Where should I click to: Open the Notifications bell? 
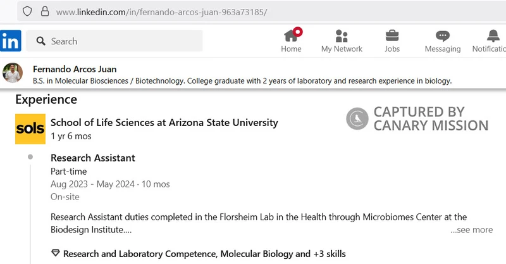(x=489, y=41)
